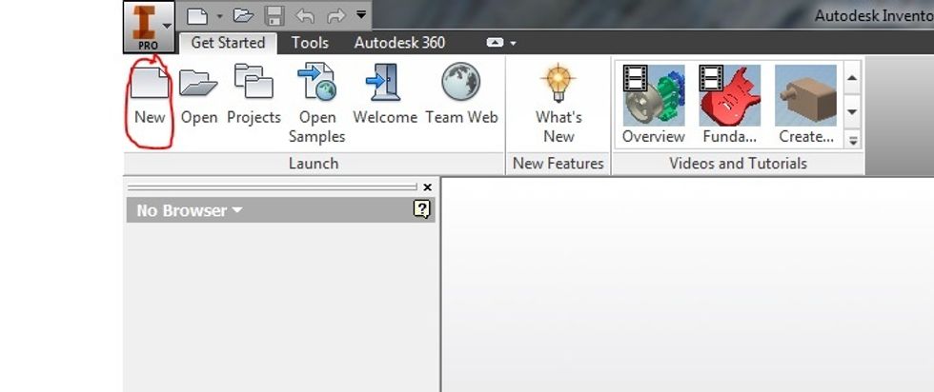Viewport: 934px width, 392px height.
Task: Open Team Web globe icon
Action: pos(461,84)
